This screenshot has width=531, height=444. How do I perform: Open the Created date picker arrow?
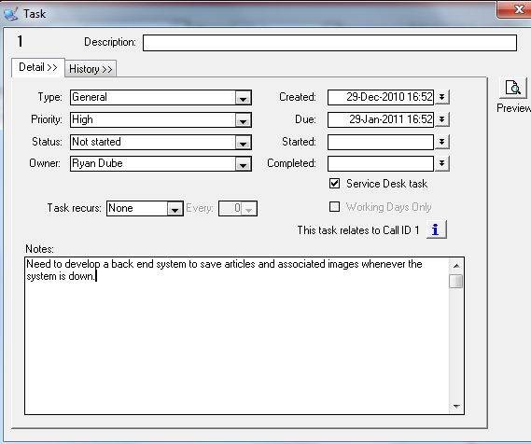tap(441, 97)
